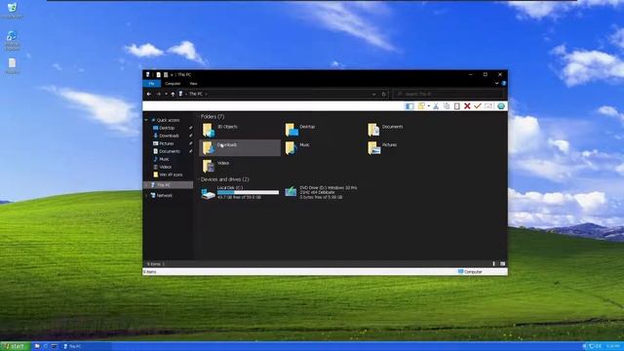Click the first quick launch icon on taskbar
The image size is (624, 351).
[x=37, y=346]
